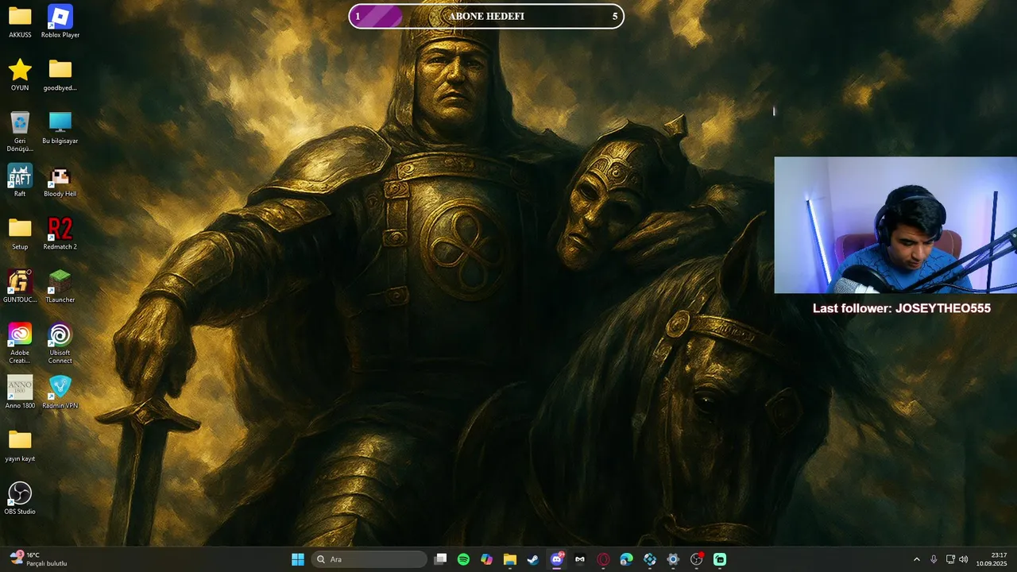Image resolution: width=1017 pixels, height=572 pixels.
Task: Open the yayın kayıt folder
Action: pyautogui.click(x=20, y=446)
